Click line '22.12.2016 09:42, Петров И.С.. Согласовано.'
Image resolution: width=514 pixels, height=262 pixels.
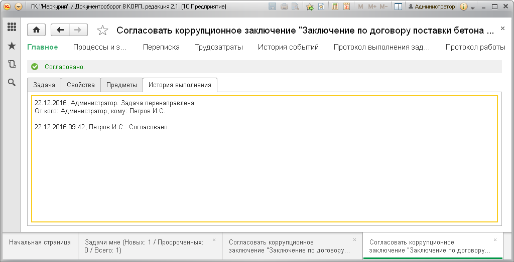(101, 127)
